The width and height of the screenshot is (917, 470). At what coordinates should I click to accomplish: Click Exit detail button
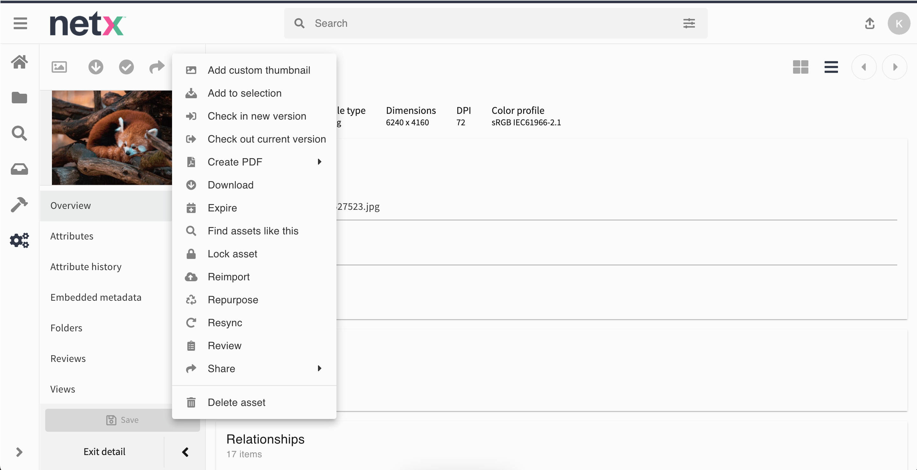pos(104,452)
